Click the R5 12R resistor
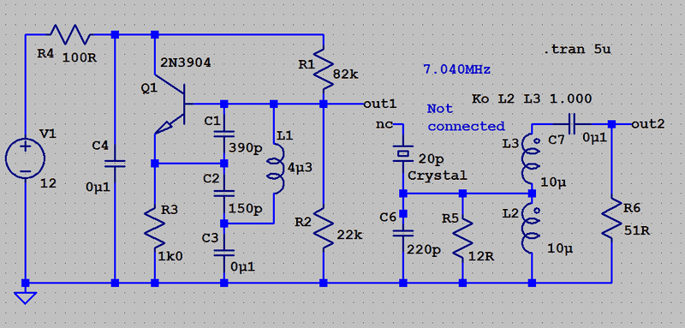 click(x=463, y=237)
